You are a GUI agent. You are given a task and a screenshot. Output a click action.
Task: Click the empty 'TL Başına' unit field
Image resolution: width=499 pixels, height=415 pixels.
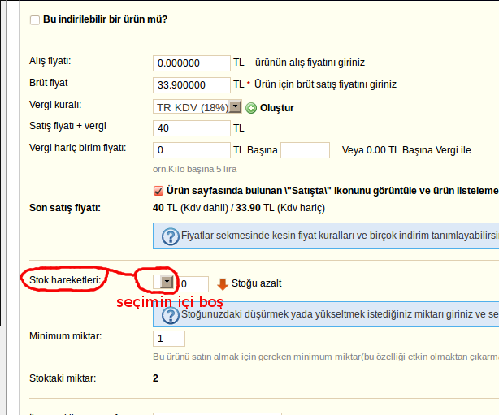pyautogui.click(x=305, y=150)
